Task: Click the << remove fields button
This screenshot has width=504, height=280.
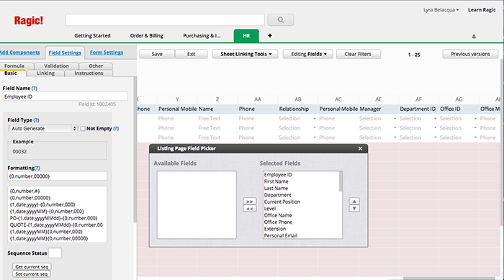Action: (250, 209)
